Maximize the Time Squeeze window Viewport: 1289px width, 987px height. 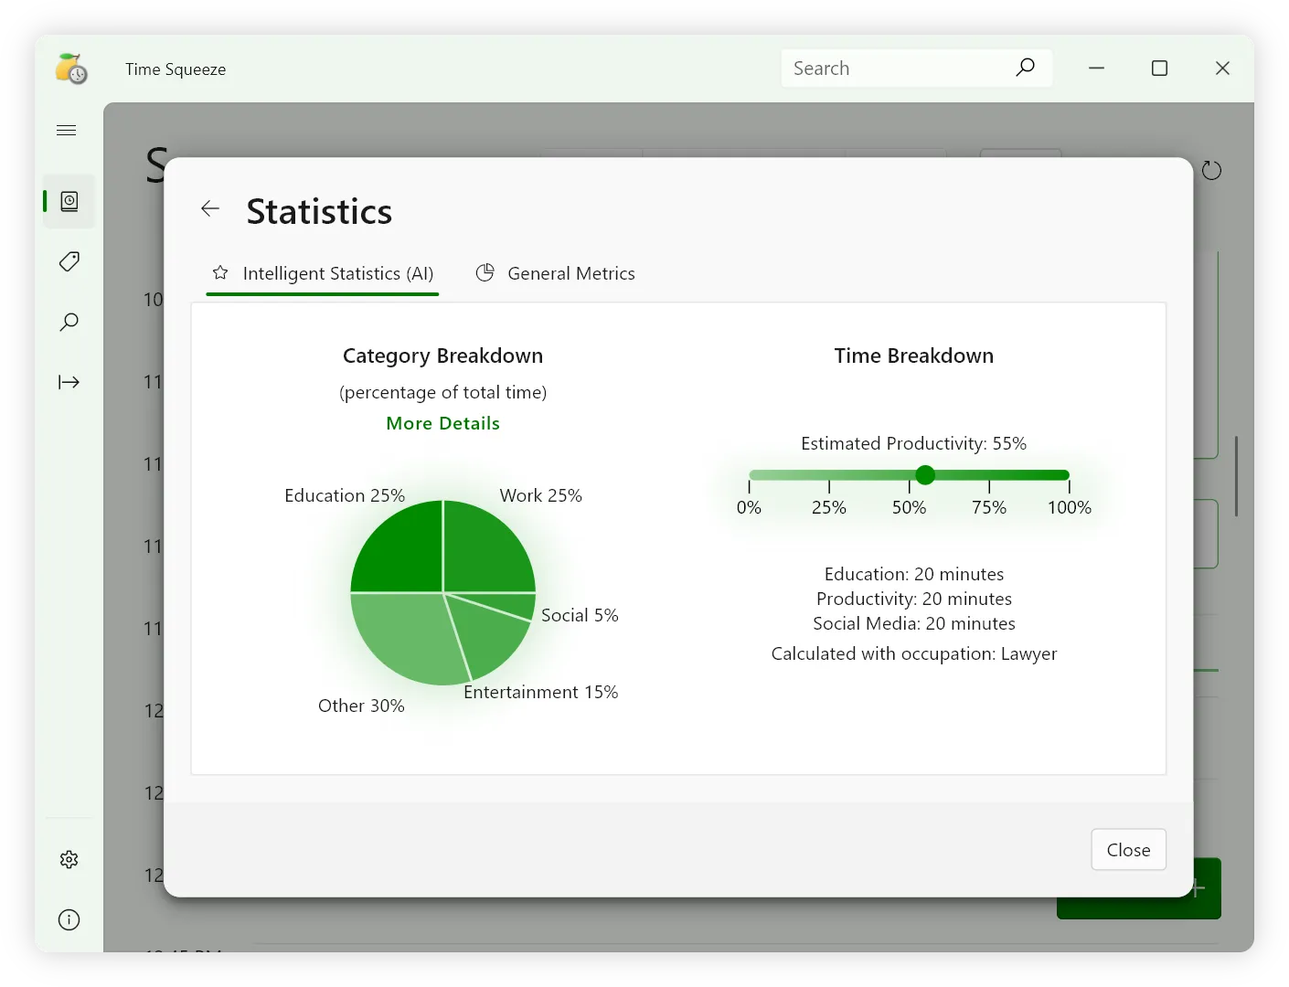tap(1159, 69)
